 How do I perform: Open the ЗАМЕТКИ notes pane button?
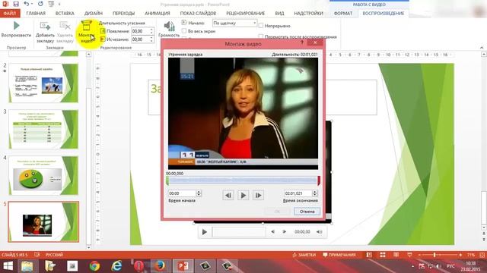[x=304, y=255]
